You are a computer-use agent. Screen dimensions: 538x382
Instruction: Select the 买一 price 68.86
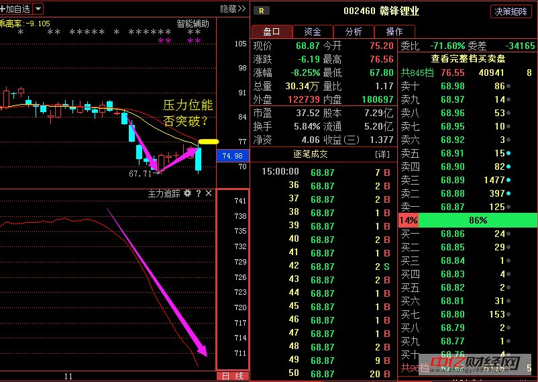[x=453, y=234]
